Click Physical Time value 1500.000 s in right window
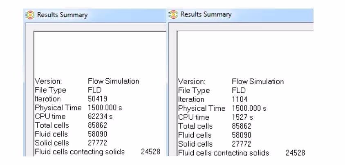Viewport: 345px width, 165px height. point(249,108)
